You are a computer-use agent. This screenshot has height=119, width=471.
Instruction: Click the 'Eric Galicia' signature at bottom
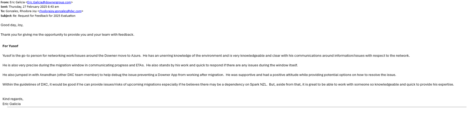coord(11,104)
